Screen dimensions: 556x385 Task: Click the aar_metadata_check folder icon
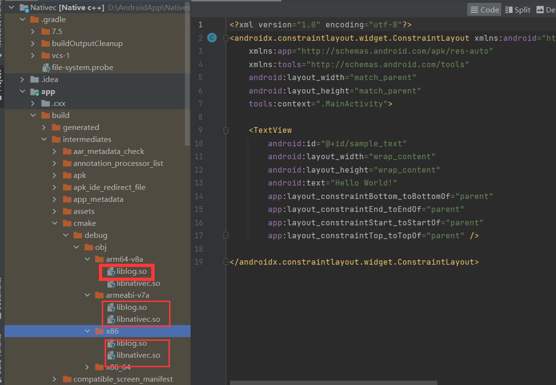(67, 152)
